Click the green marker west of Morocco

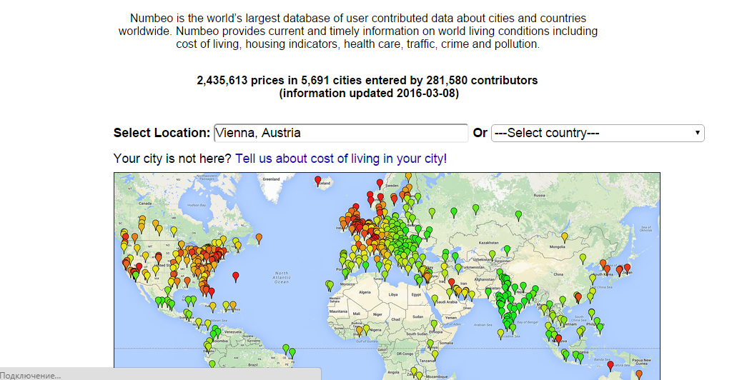[x=330, y=285]
